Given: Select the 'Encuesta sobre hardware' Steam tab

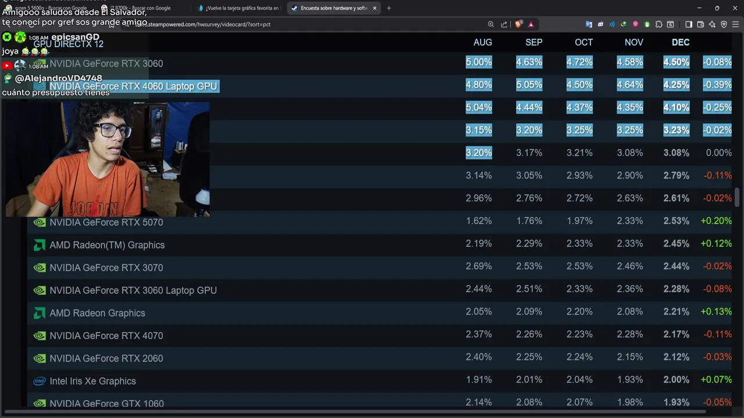Looking at the screenshot, I should click(x=334, y=8).
